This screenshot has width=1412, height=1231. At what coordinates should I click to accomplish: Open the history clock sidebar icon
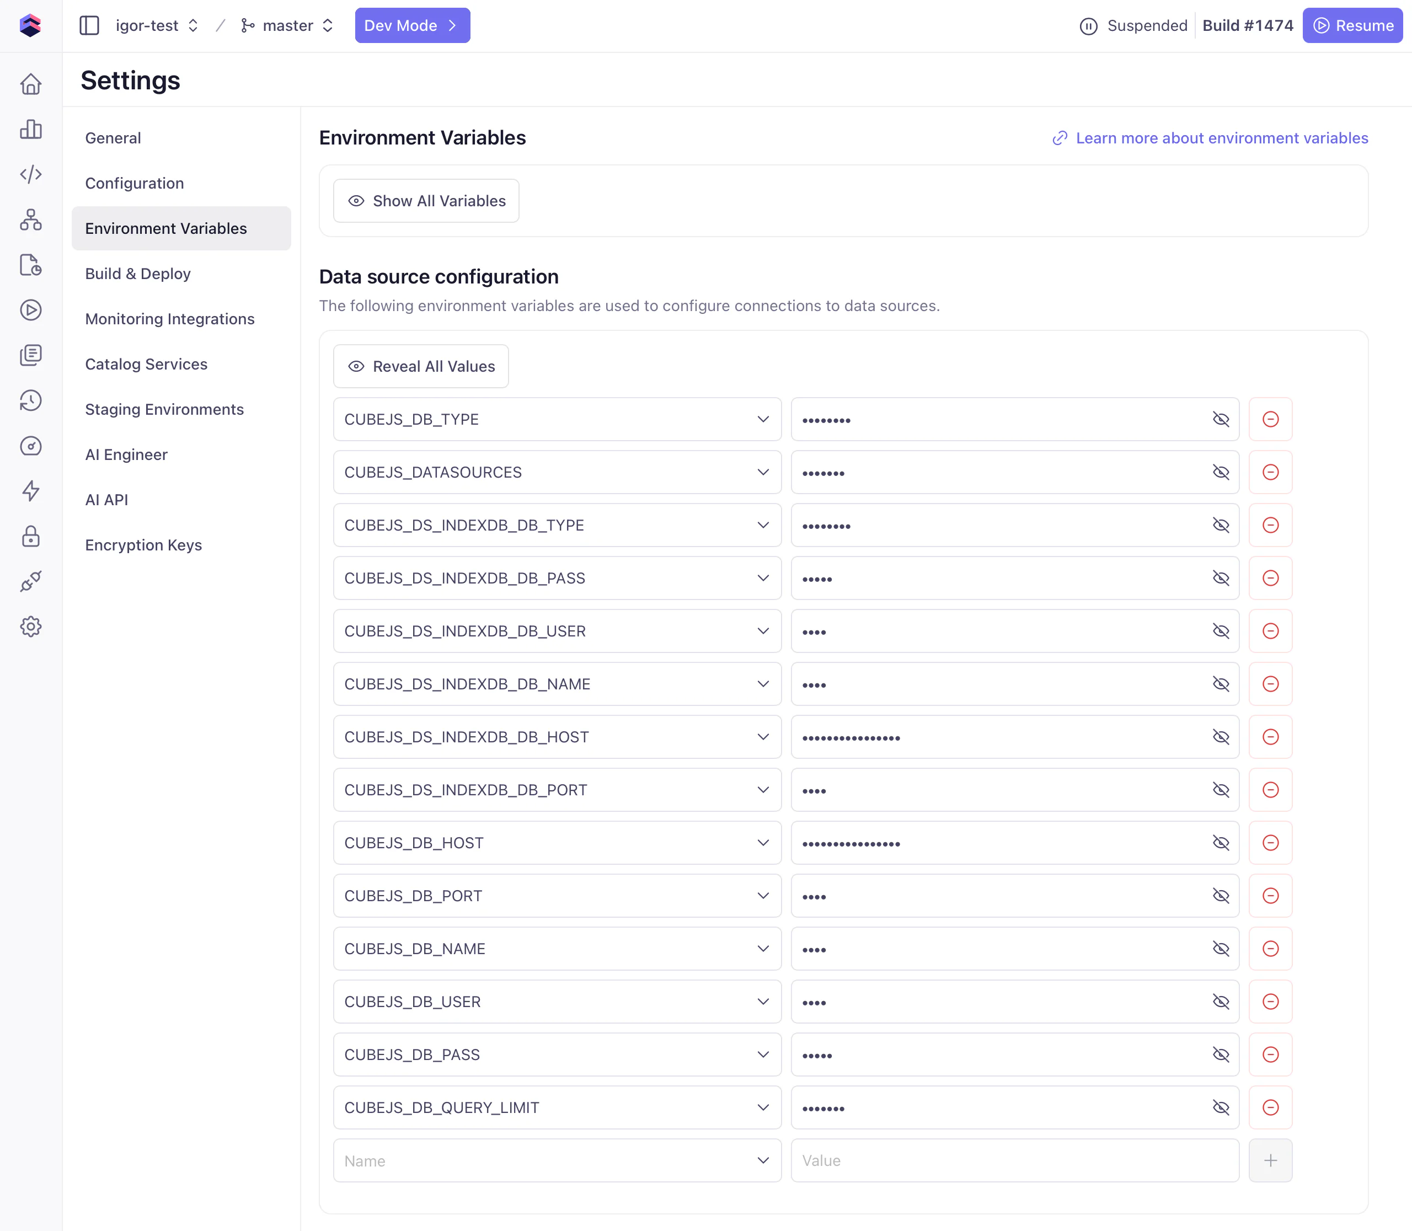click(x=31, y=400)
